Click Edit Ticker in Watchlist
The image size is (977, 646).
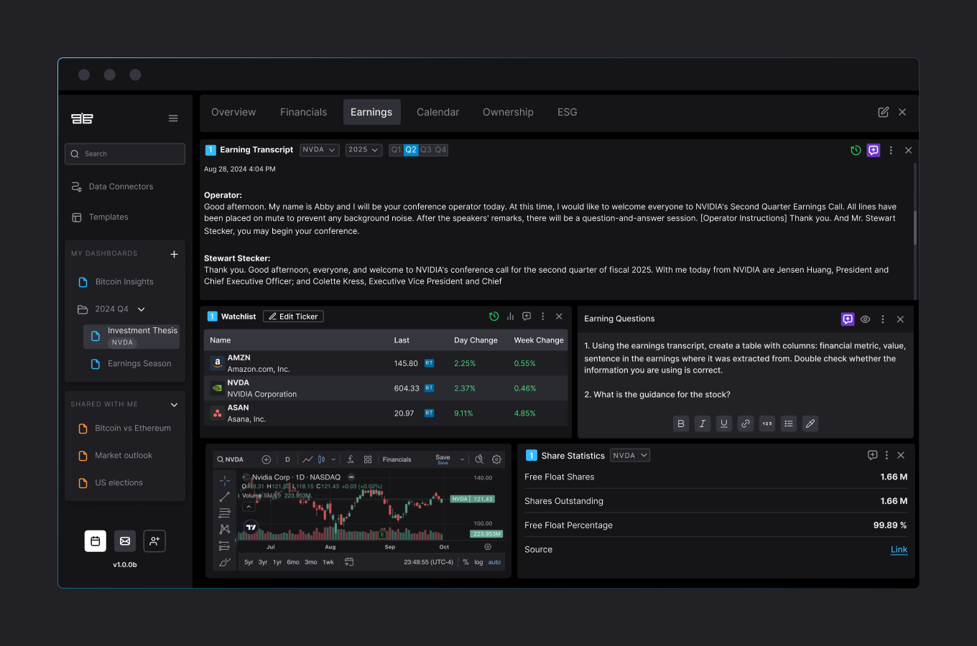pos(293,317)
